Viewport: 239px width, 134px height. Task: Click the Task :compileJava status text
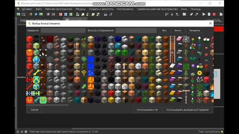pos(209,132)
